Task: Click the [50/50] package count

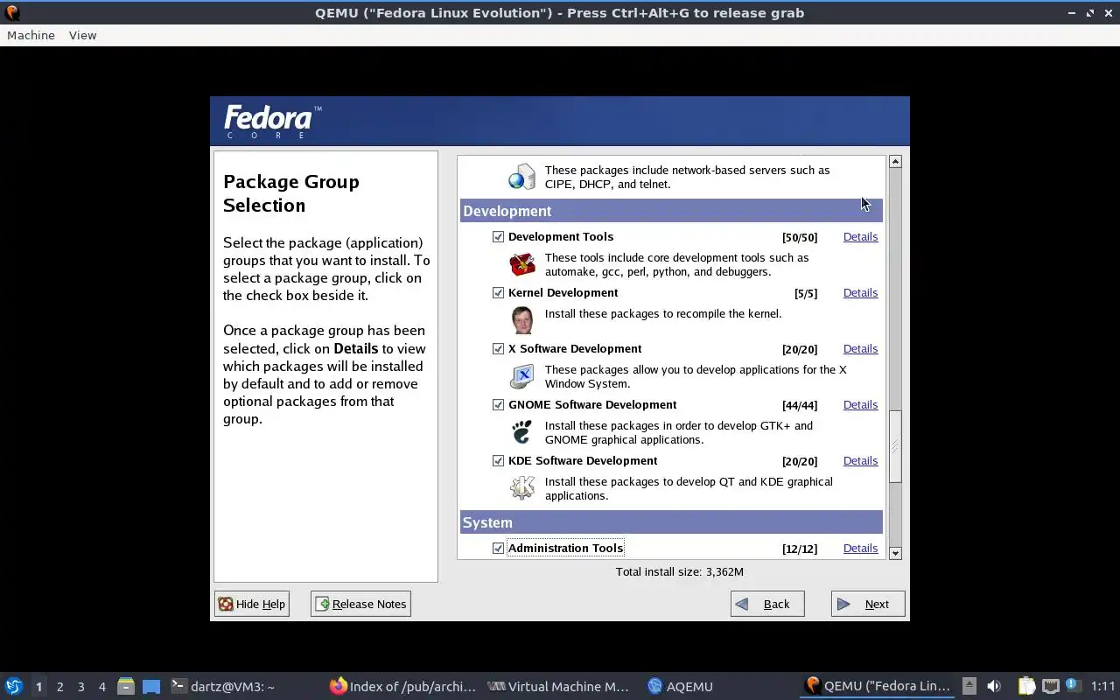Action: click(800, 237)
